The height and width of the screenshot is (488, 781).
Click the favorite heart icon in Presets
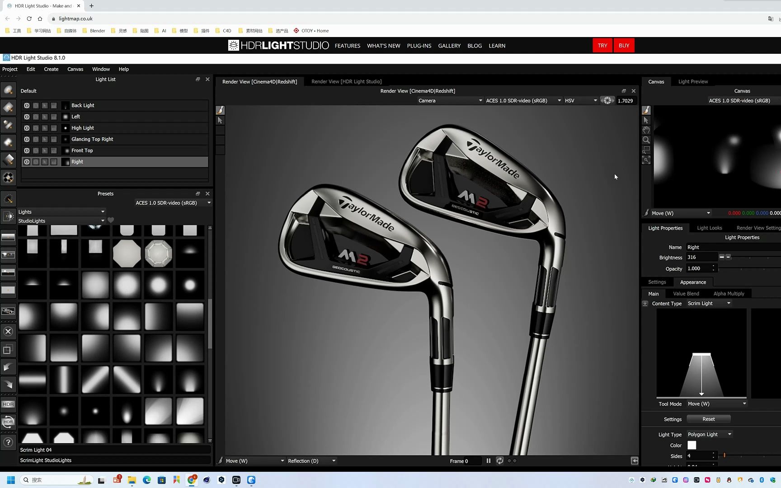click(111, 221)
